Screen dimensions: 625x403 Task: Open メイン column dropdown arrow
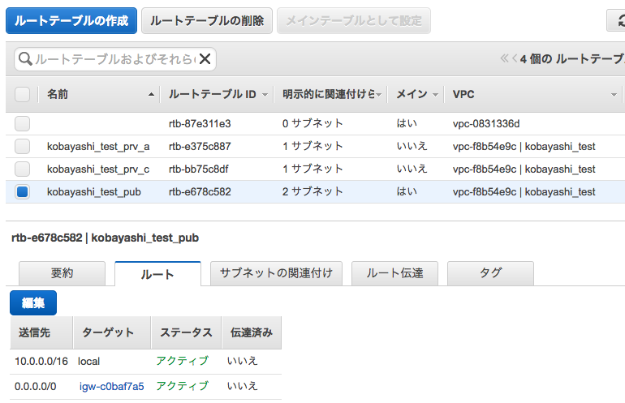[435, 95]
